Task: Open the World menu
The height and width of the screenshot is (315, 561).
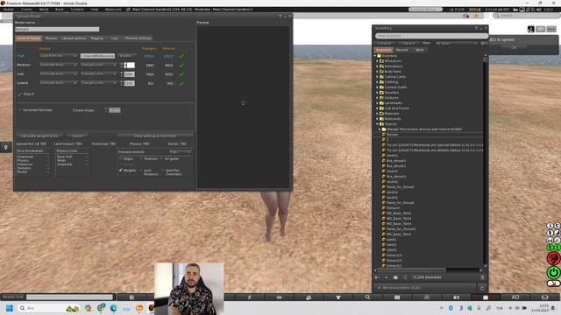Action: [x=44, y=10]
